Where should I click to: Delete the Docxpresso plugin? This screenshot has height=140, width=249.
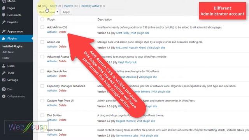click(x=63, y=135)
